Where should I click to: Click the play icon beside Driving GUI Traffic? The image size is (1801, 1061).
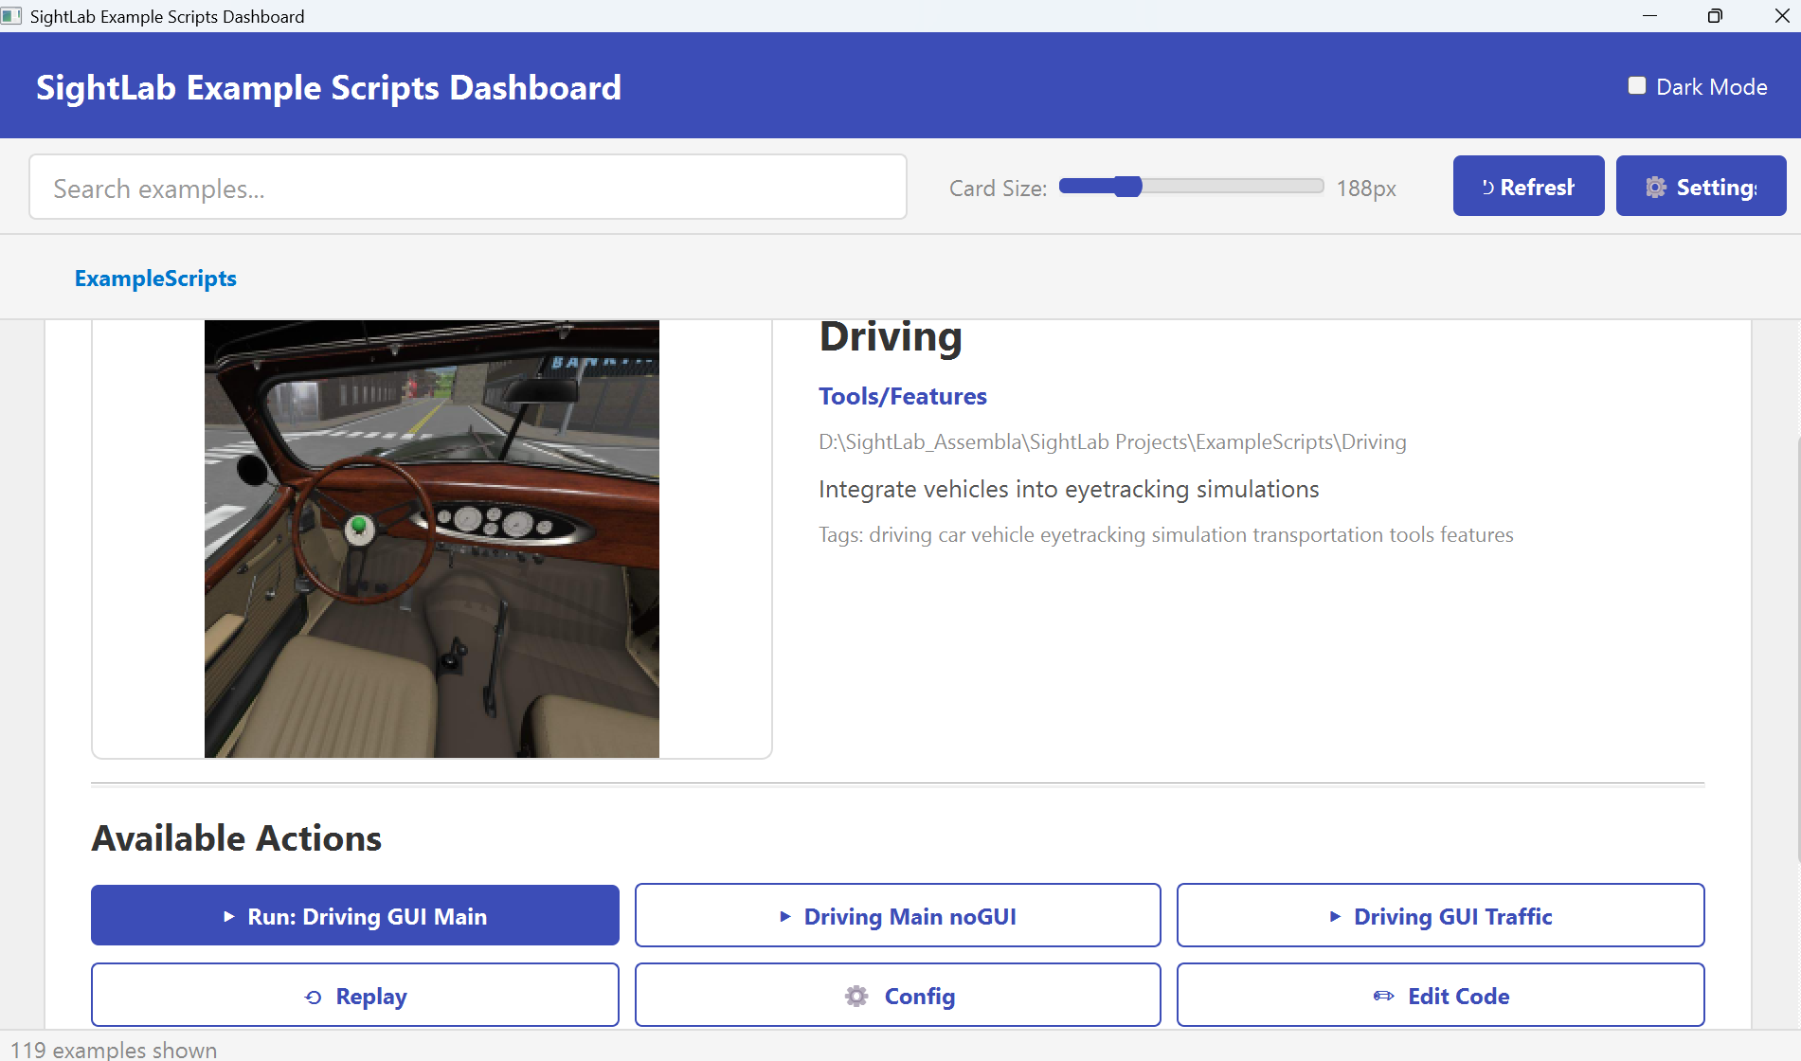click(x=1335, y=917)
